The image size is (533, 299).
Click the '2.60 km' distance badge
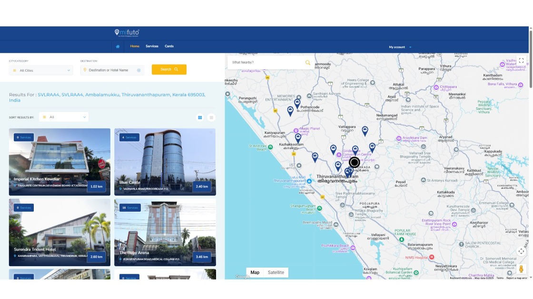[x=97, y=257]
